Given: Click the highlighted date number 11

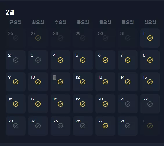Looking at the screenshot, I should pos(55,77).
